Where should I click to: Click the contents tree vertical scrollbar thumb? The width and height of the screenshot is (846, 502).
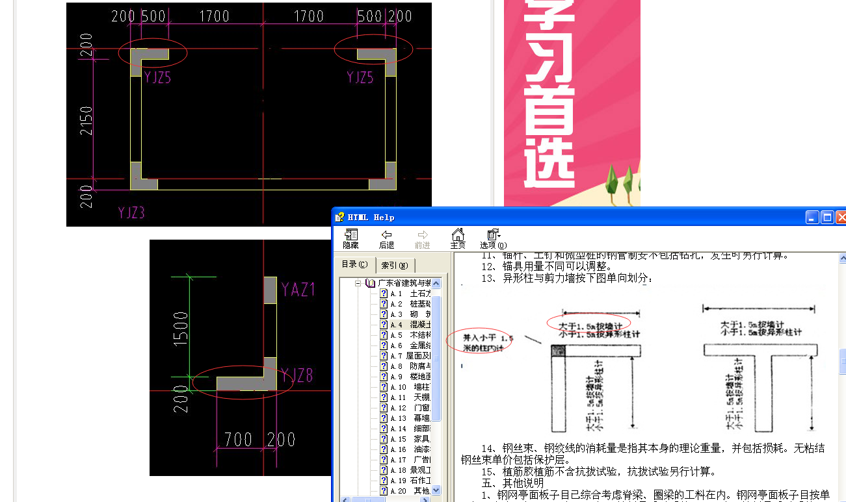coord(436,357)
